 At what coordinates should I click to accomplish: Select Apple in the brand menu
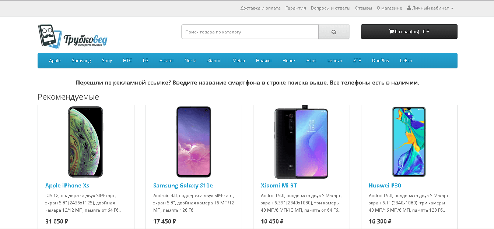[55, 61]
